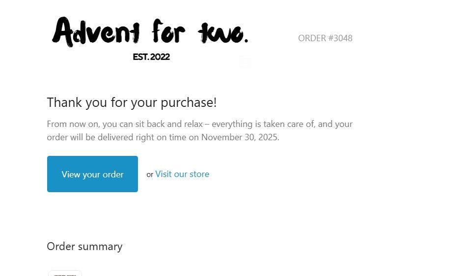Click the word or before the store link

click(150, 175)
